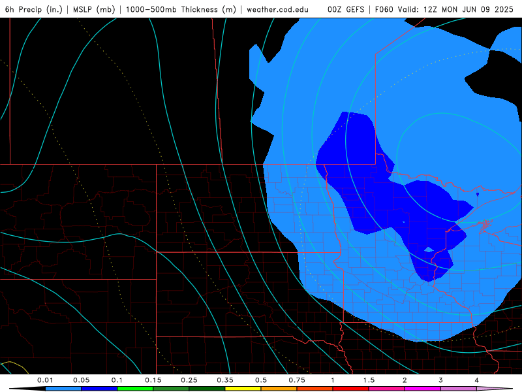The image size is (522, 392).
Task: Click the bright green 0.1–0.15 legend swatch
Action: click(x=135, y=389)
